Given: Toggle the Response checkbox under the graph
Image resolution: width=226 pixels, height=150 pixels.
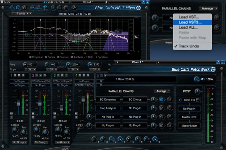Looking at the screenshot, I should [x=30, y=57].
